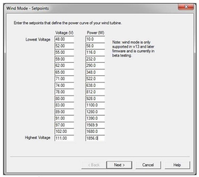This screenshot has width=199, height=177.
Task: Click the Next button
Action: pos(117,165)
